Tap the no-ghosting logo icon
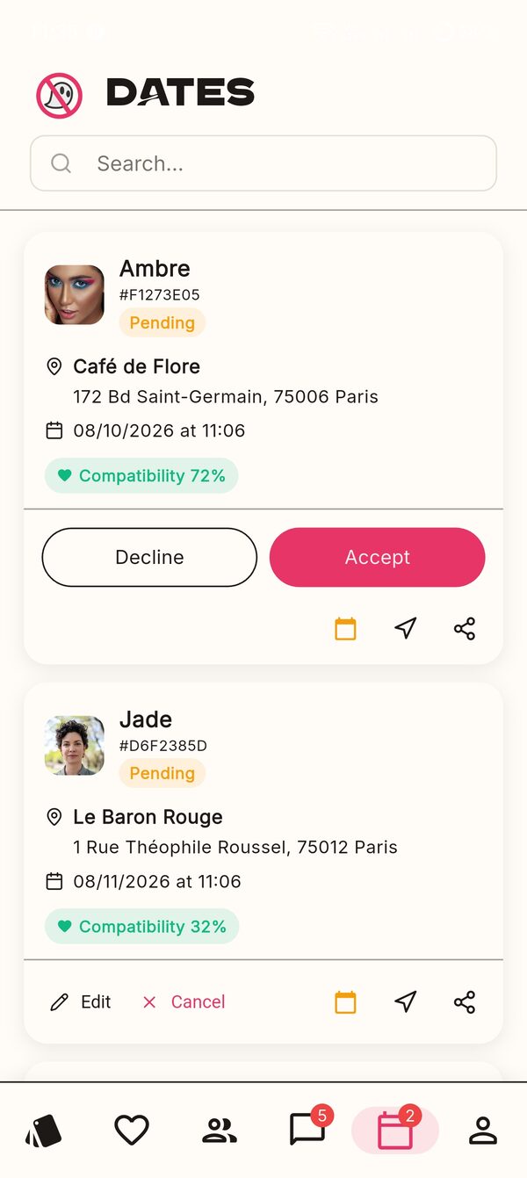 tap(59, 95)
